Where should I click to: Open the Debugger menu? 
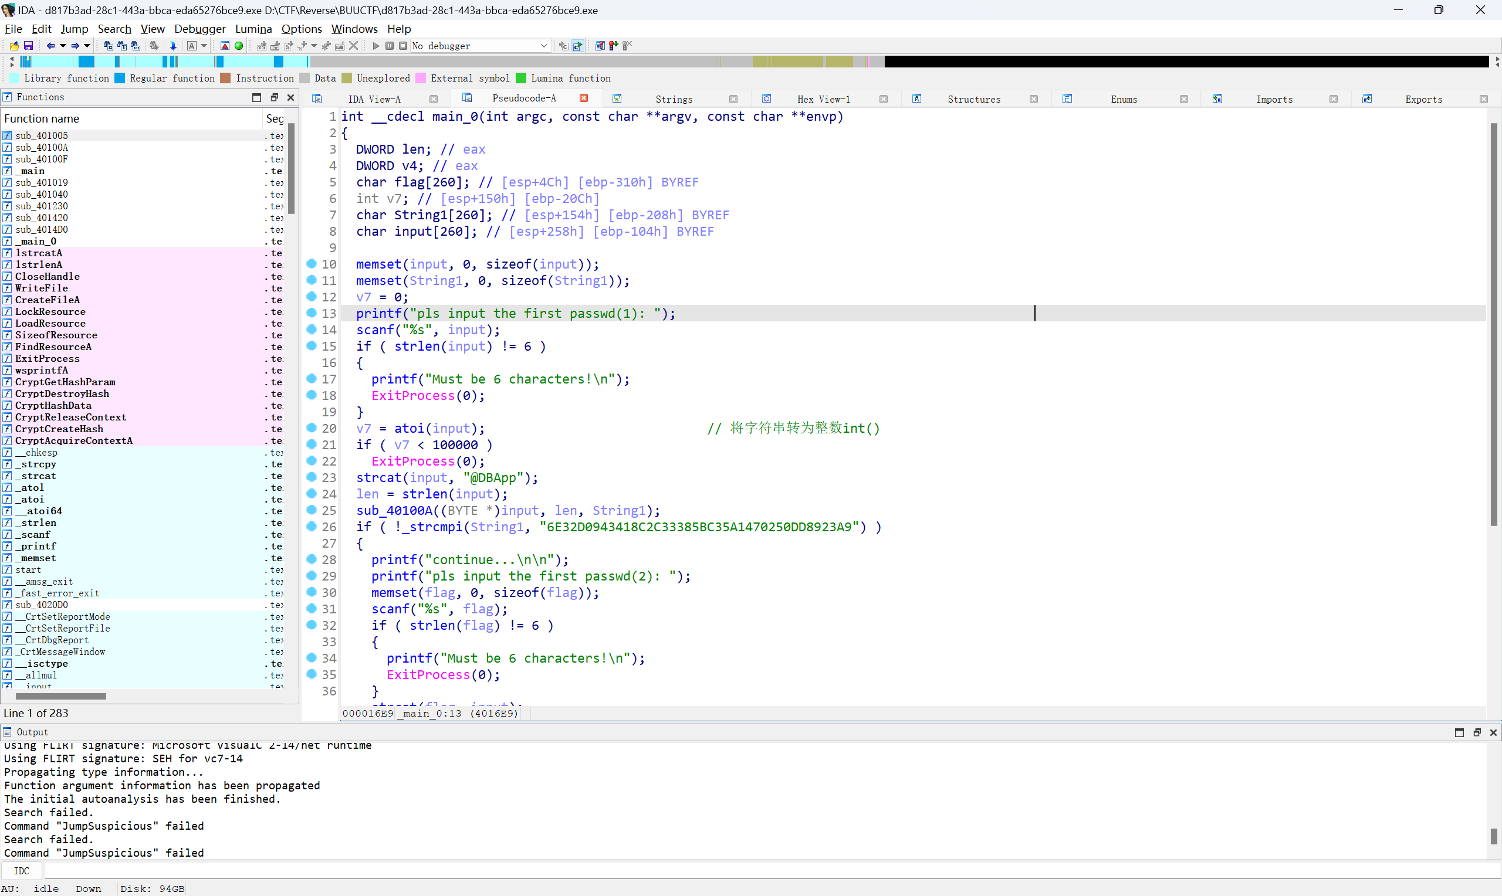[199, 28]
